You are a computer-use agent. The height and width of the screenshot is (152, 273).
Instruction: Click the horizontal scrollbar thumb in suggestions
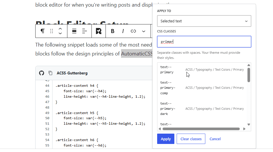click(x=201, y=129)
